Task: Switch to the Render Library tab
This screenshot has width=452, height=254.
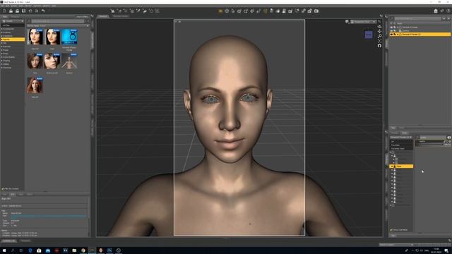Action: coord(120,16)
